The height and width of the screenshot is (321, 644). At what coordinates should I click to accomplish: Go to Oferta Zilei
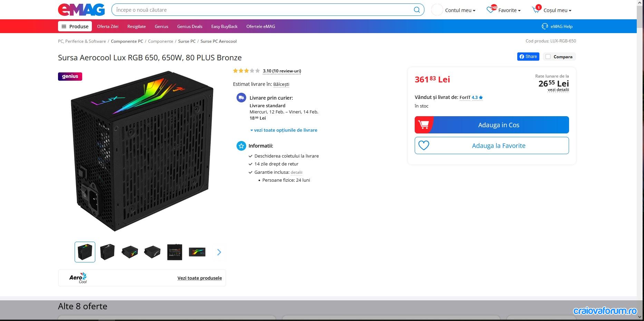[108, 26]
